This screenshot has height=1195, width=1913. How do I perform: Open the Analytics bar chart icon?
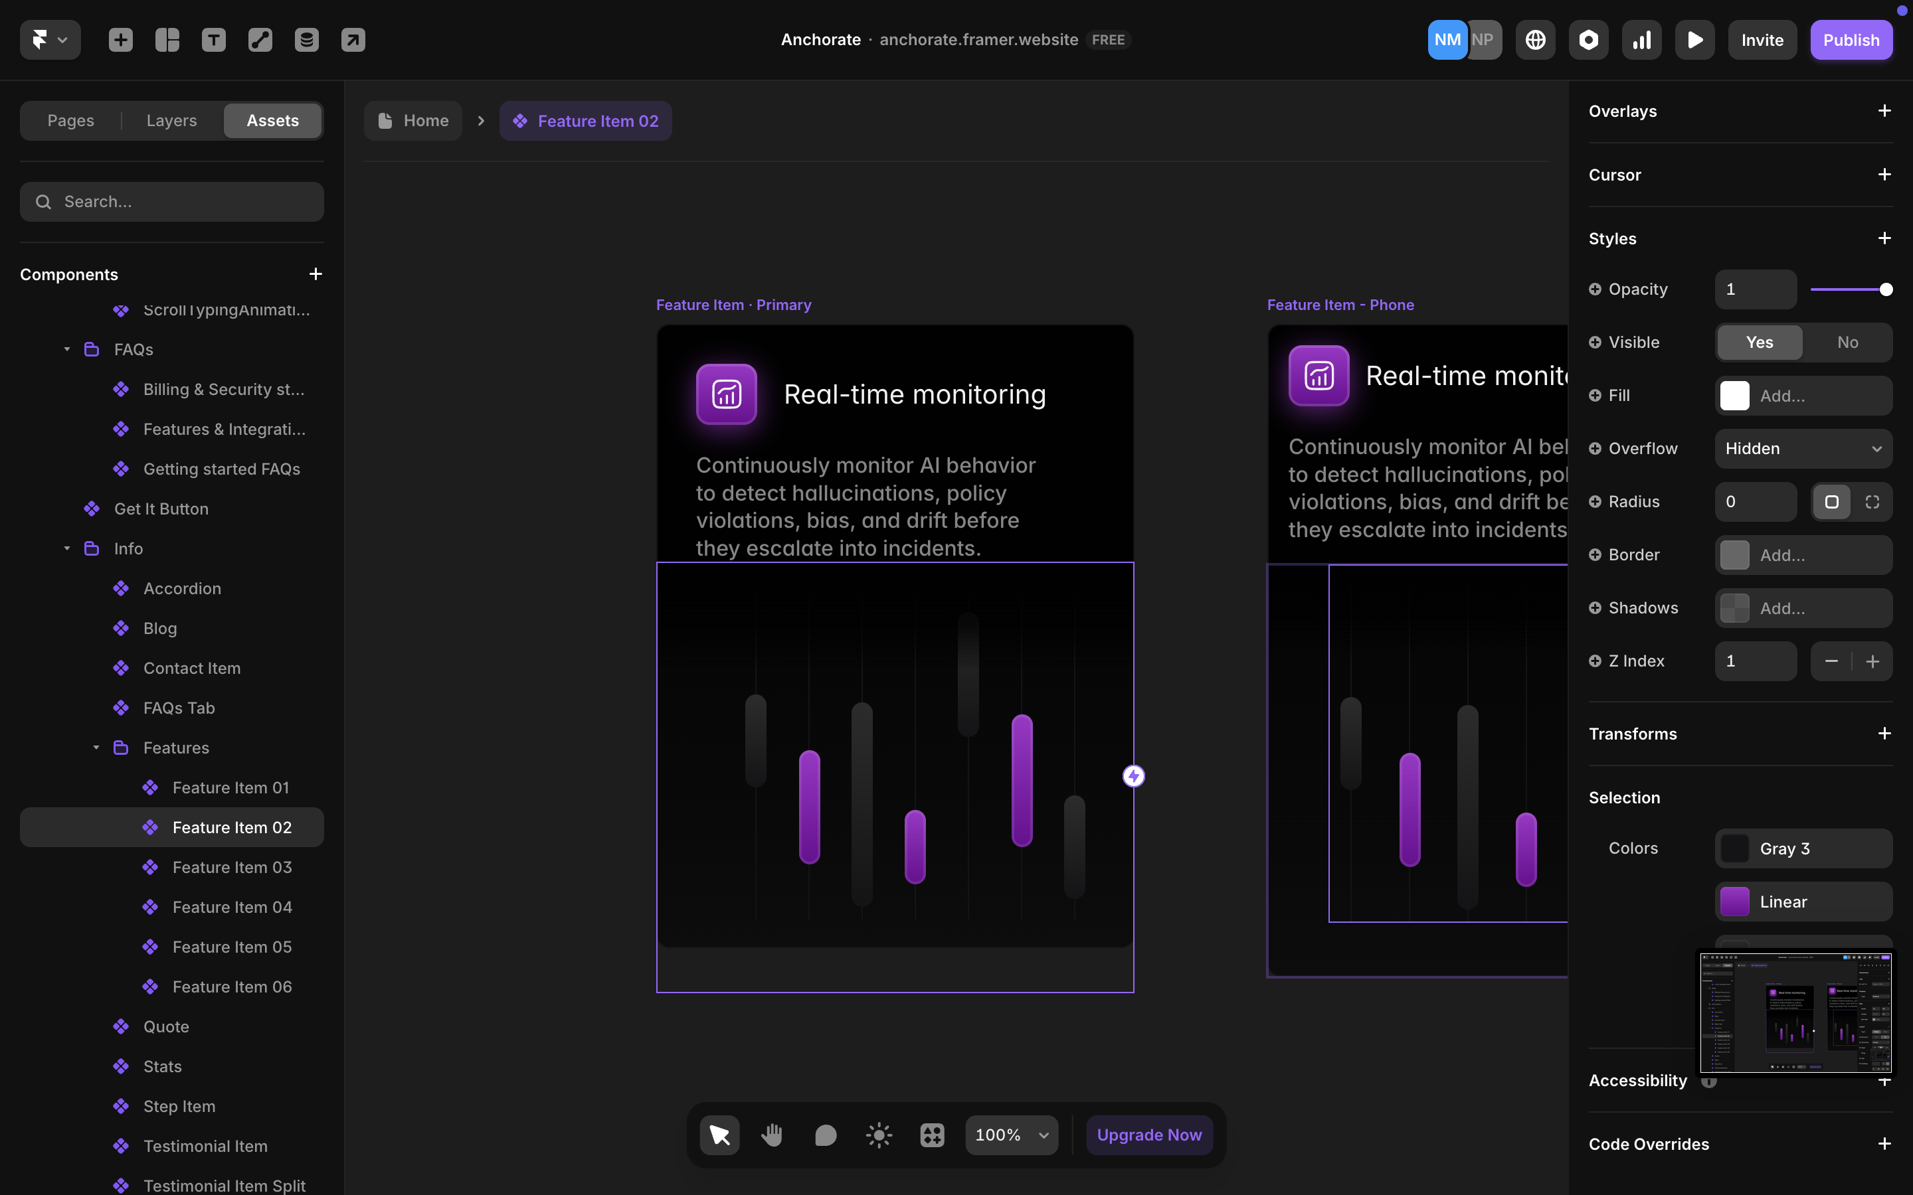[x=1641, y=40]
